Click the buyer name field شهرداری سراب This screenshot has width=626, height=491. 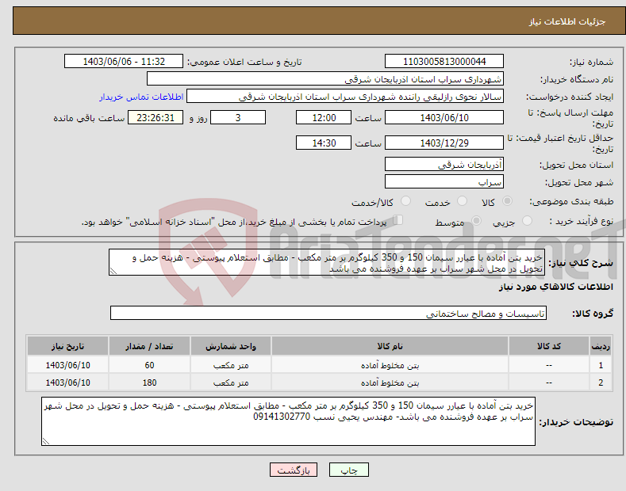[x=325, y=79]
